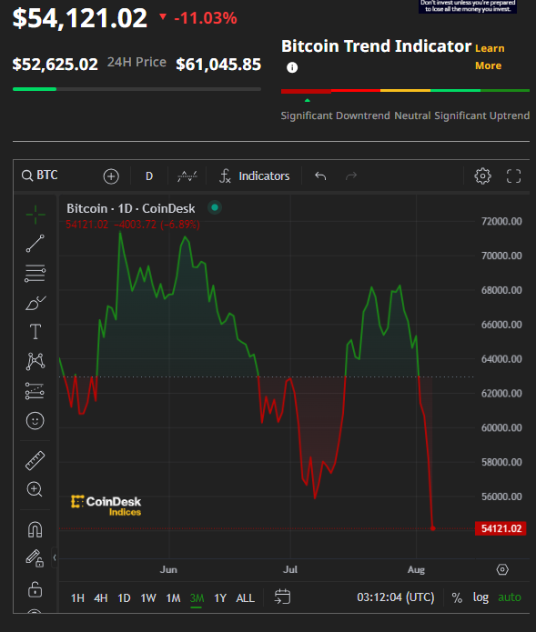Viewport: 536px width, 632px height.
Task: Click the last data point on chart
Action: [433, 528]
